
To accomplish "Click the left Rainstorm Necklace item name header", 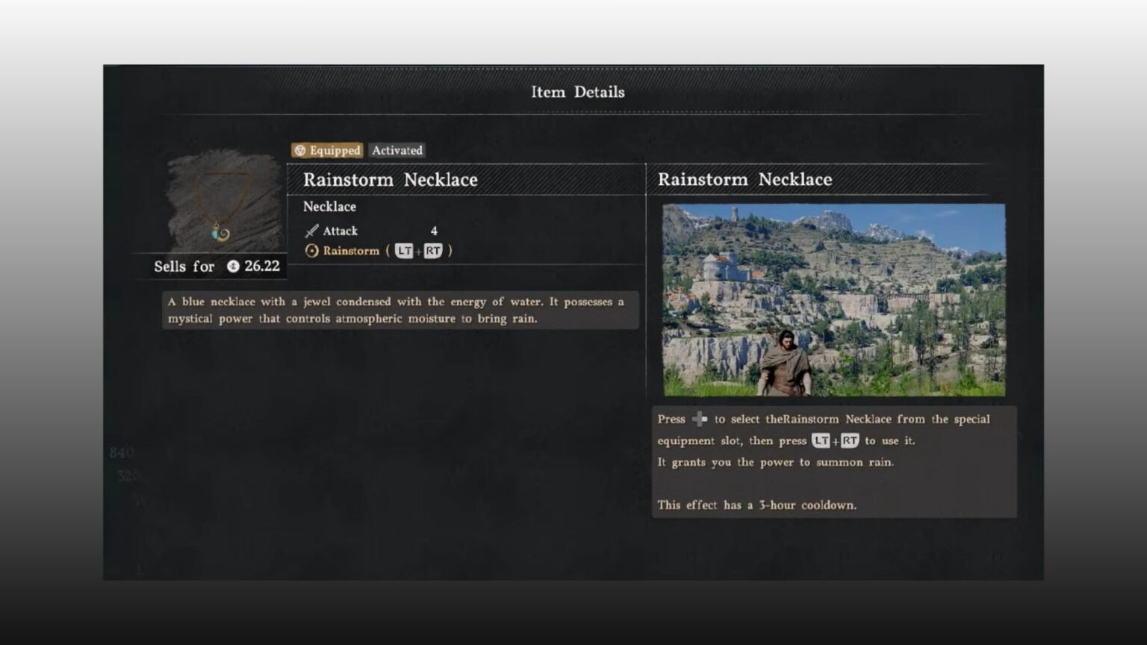I will [x=390, y=180].
